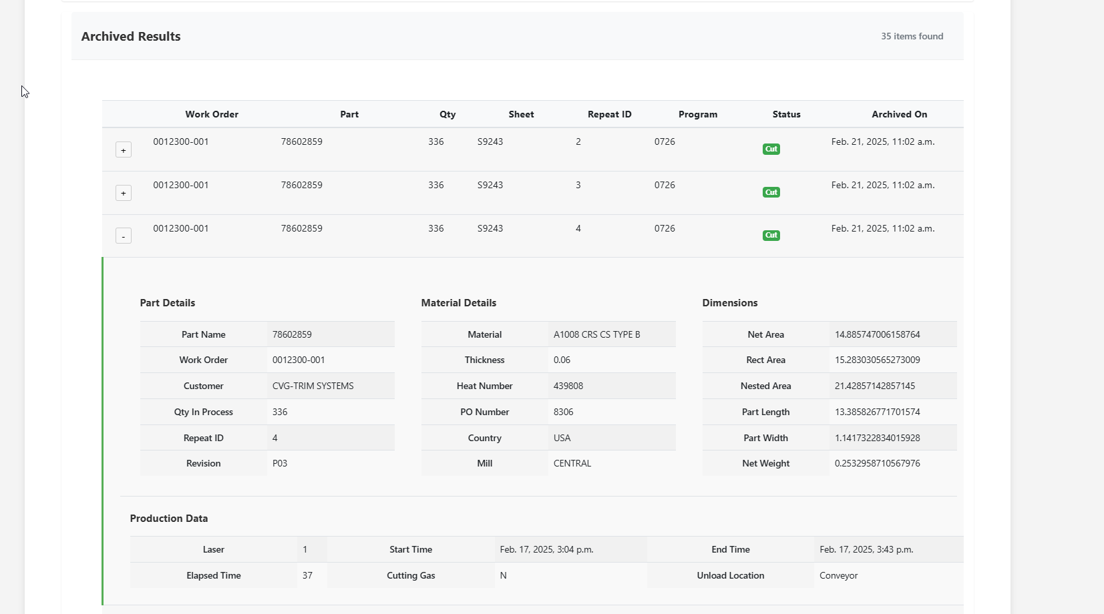
Task: Click the Status column header
Action: click(786, 114)
